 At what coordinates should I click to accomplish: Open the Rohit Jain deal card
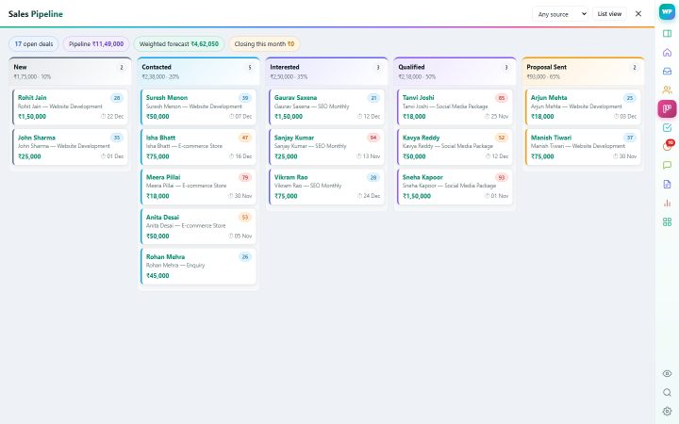click(x=70, y=106)
